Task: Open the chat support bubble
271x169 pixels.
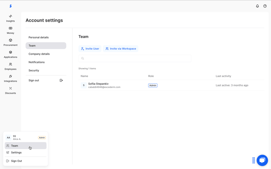Action: coord(262,160)
